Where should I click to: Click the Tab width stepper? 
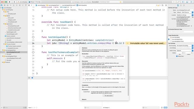[184, 53]
